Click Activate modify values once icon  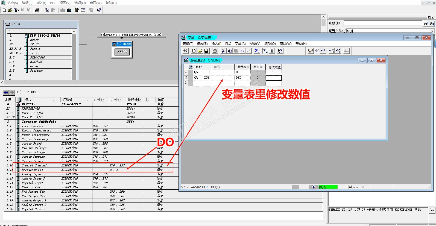pyautogui.click(x=338, y=51)
